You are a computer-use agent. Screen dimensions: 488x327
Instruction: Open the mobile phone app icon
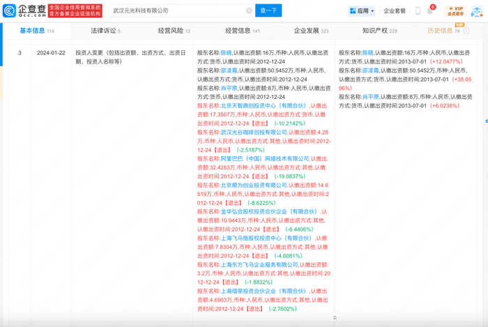[x=419, y=11]
